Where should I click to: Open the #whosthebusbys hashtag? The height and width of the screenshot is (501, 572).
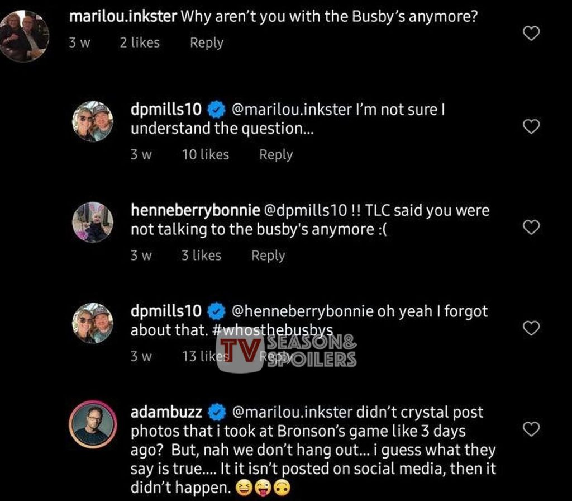pyautogui.click(x=273, y=330)
